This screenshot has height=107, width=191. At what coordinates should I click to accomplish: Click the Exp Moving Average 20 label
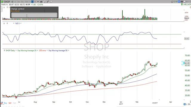tap(27, 51)
